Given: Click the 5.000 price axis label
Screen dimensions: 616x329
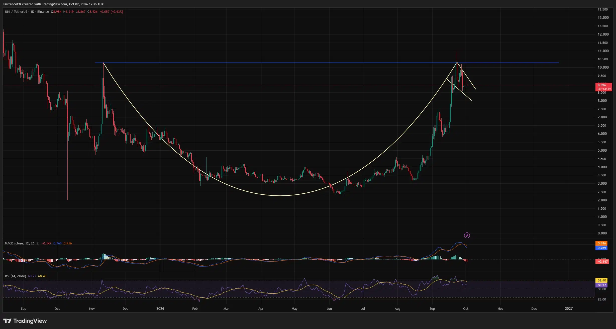Looking at the screenshot, I should pos(602,150).
